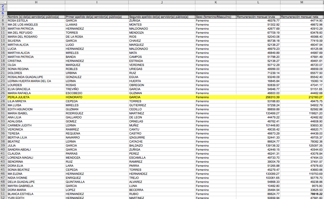The height and width of the screenshot is (199, 324).
Task: Select column J header
Action: (x=162, y=2)
